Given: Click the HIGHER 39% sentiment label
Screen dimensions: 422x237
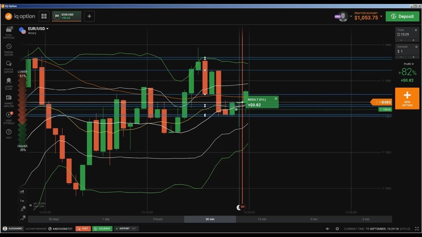Looking at the screenshot, I should click(22, 148).
